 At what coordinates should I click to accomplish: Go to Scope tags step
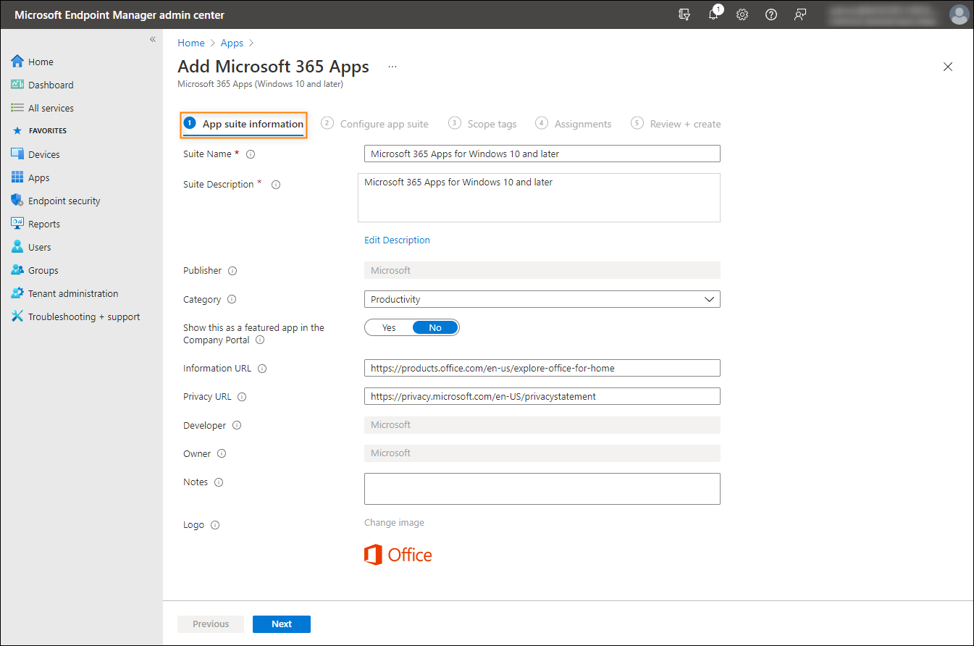point(483,124)
